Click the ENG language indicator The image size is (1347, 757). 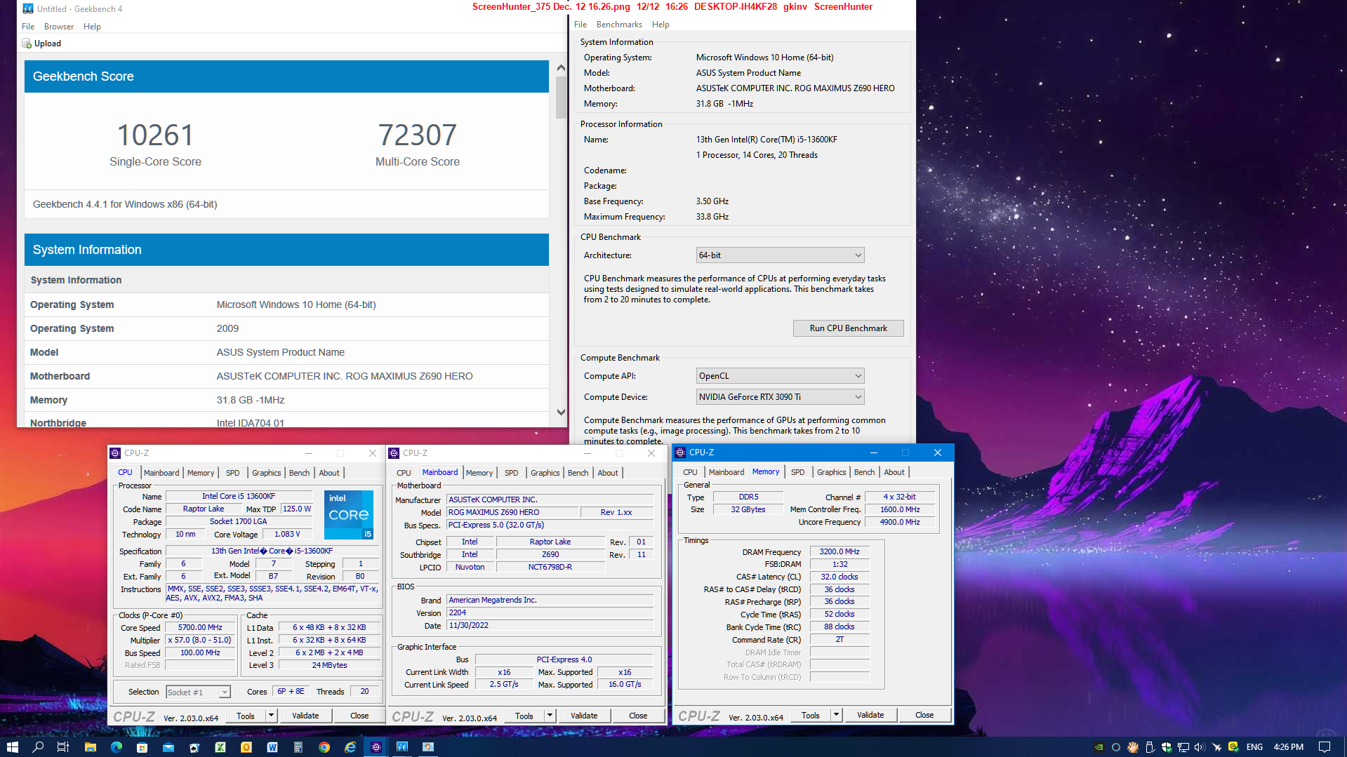tap(1255, 747)
